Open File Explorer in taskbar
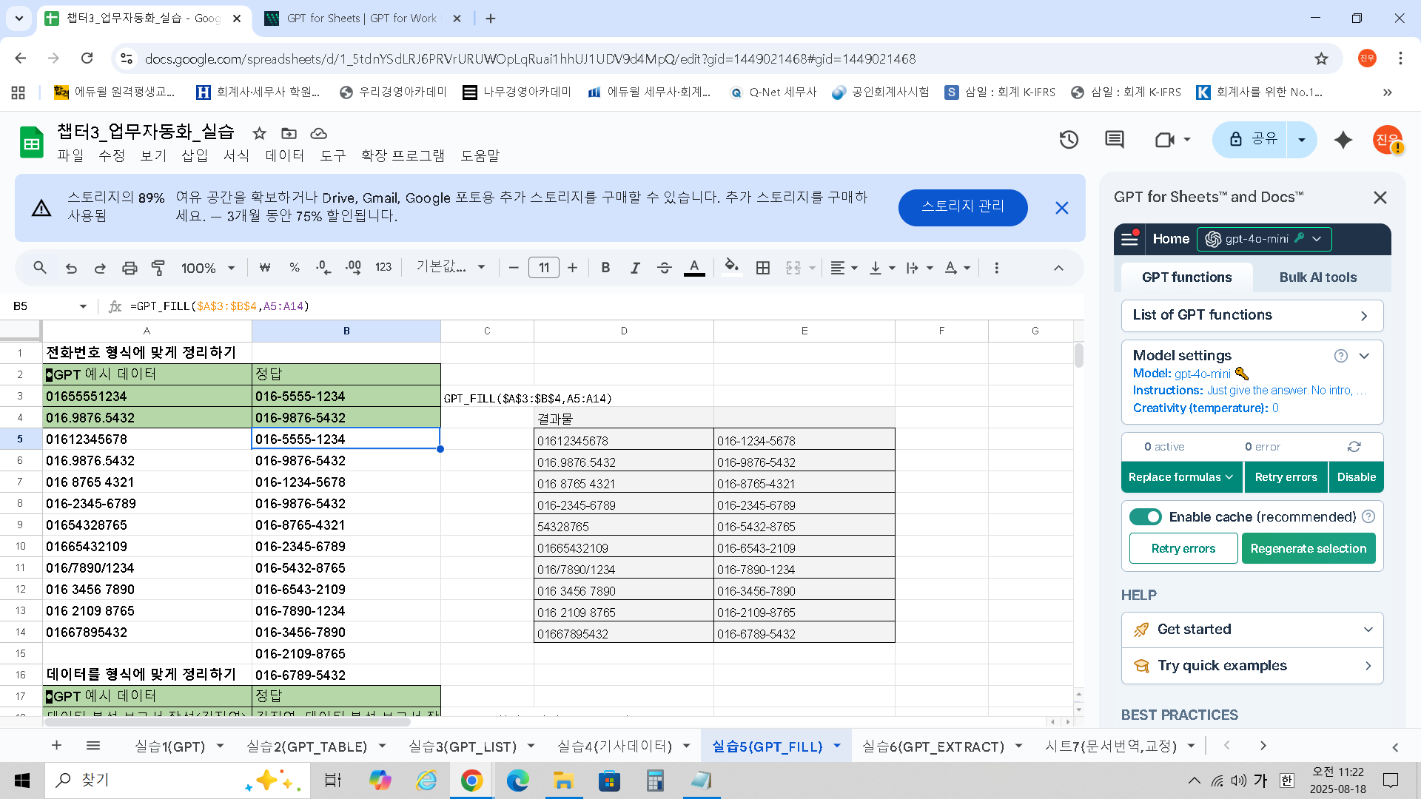The image size is (1421, 799). tap(563, 781)
